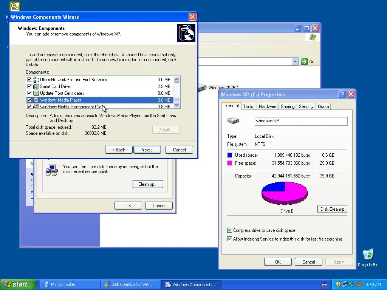Click the components list scroll up arrow
This screenshot has width=387, height=290.
177,79
